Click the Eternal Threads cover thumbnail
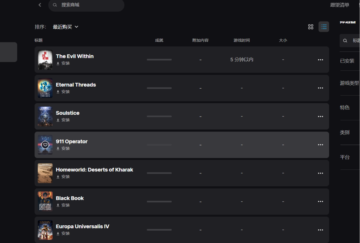This screenshot has height=243, width=360. 45,88
